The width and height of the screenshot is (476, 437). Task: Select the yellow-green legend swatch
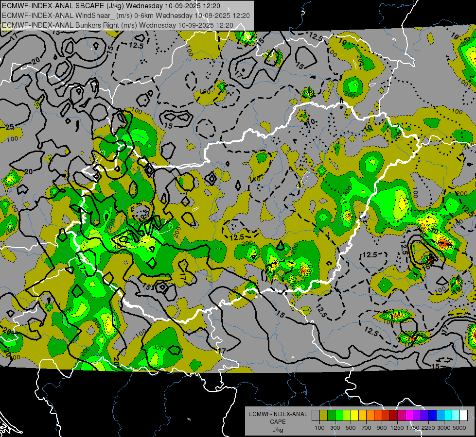pos(347,416)
